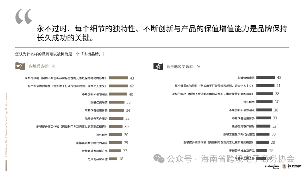304x171 pixels.
Task: Click the tan bar for mainland 与其他品牌合作
Action: (113, 159)
